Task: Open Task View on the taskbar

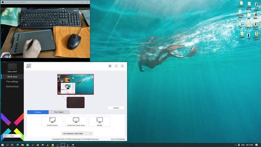Action: click(x=12, y=145)
